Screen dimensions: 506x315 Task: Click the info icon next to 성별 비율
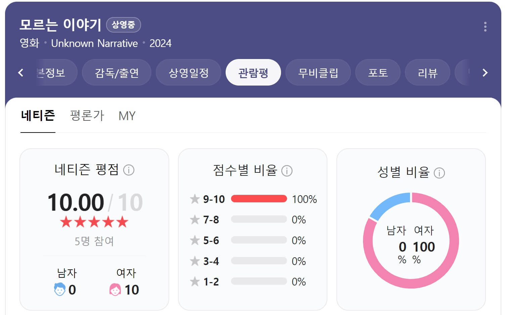tap(440, 173)
